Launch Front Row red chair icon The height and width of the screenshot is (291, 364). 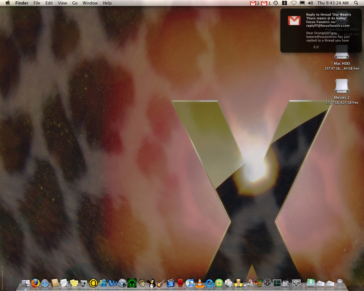pos(180,283)
